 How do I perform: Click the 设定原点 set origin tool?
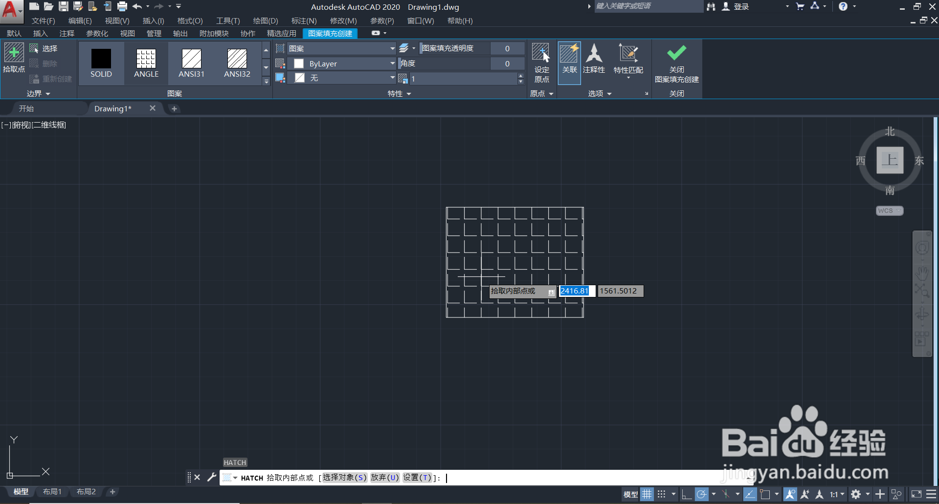[x=541, y=63]
